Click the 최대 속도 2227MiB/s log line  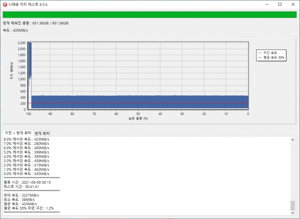click(21, 195)
